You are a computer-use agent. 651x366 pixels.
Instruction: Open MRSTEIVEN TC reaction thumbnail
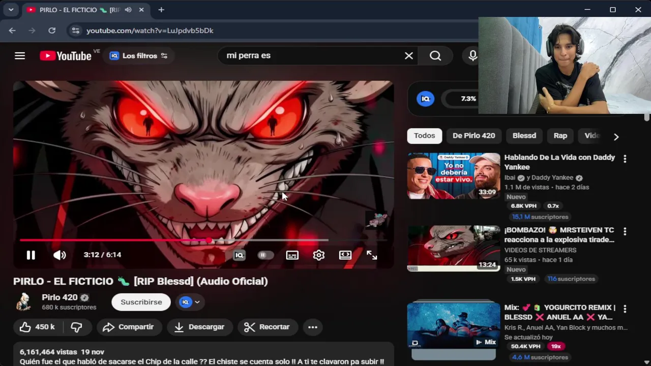click(x=454, y=249)
